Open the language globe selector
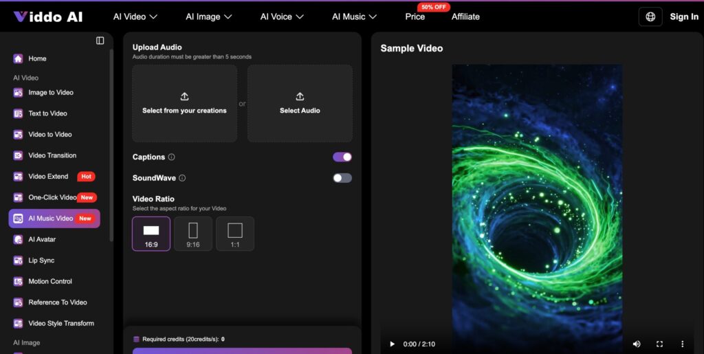Image resolution: width=704 pixels, height=354 pixels. tap(650, 16)
